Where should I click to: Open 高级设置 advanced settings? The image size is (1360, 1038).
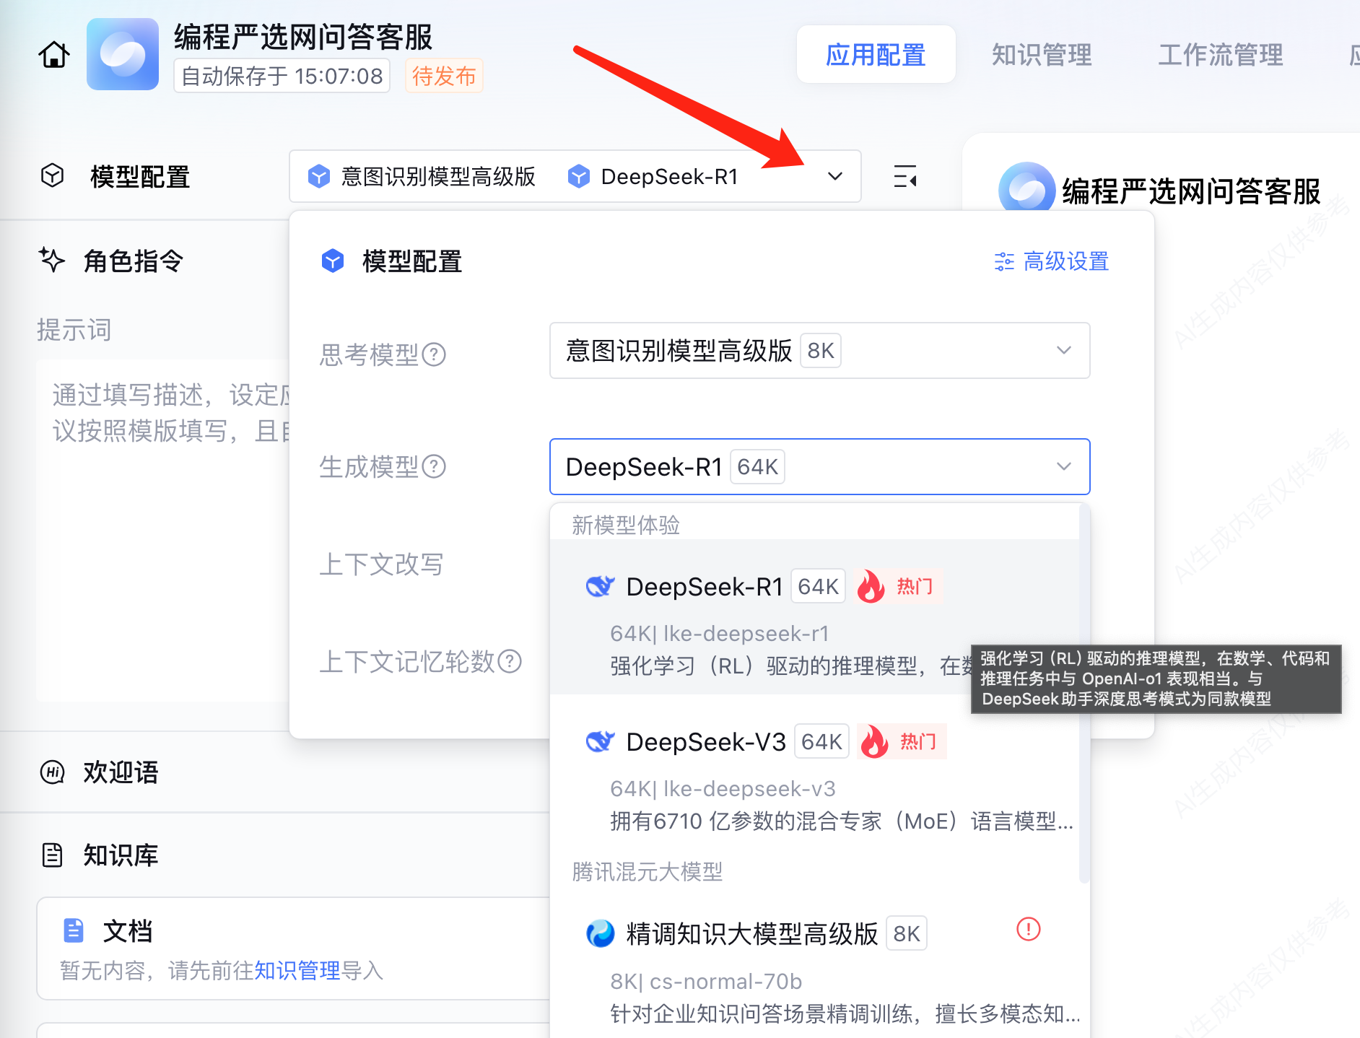pos(1052,261)
